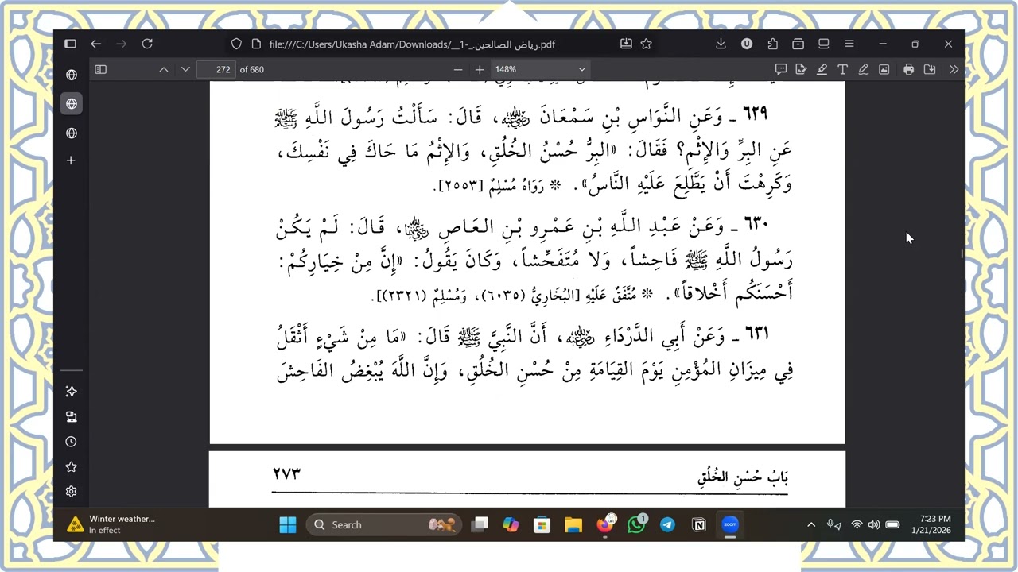Save page to Pocket-style download icon in URL bar
Viewport: 1018px width, 572px height.
click(x=626, y=44)
